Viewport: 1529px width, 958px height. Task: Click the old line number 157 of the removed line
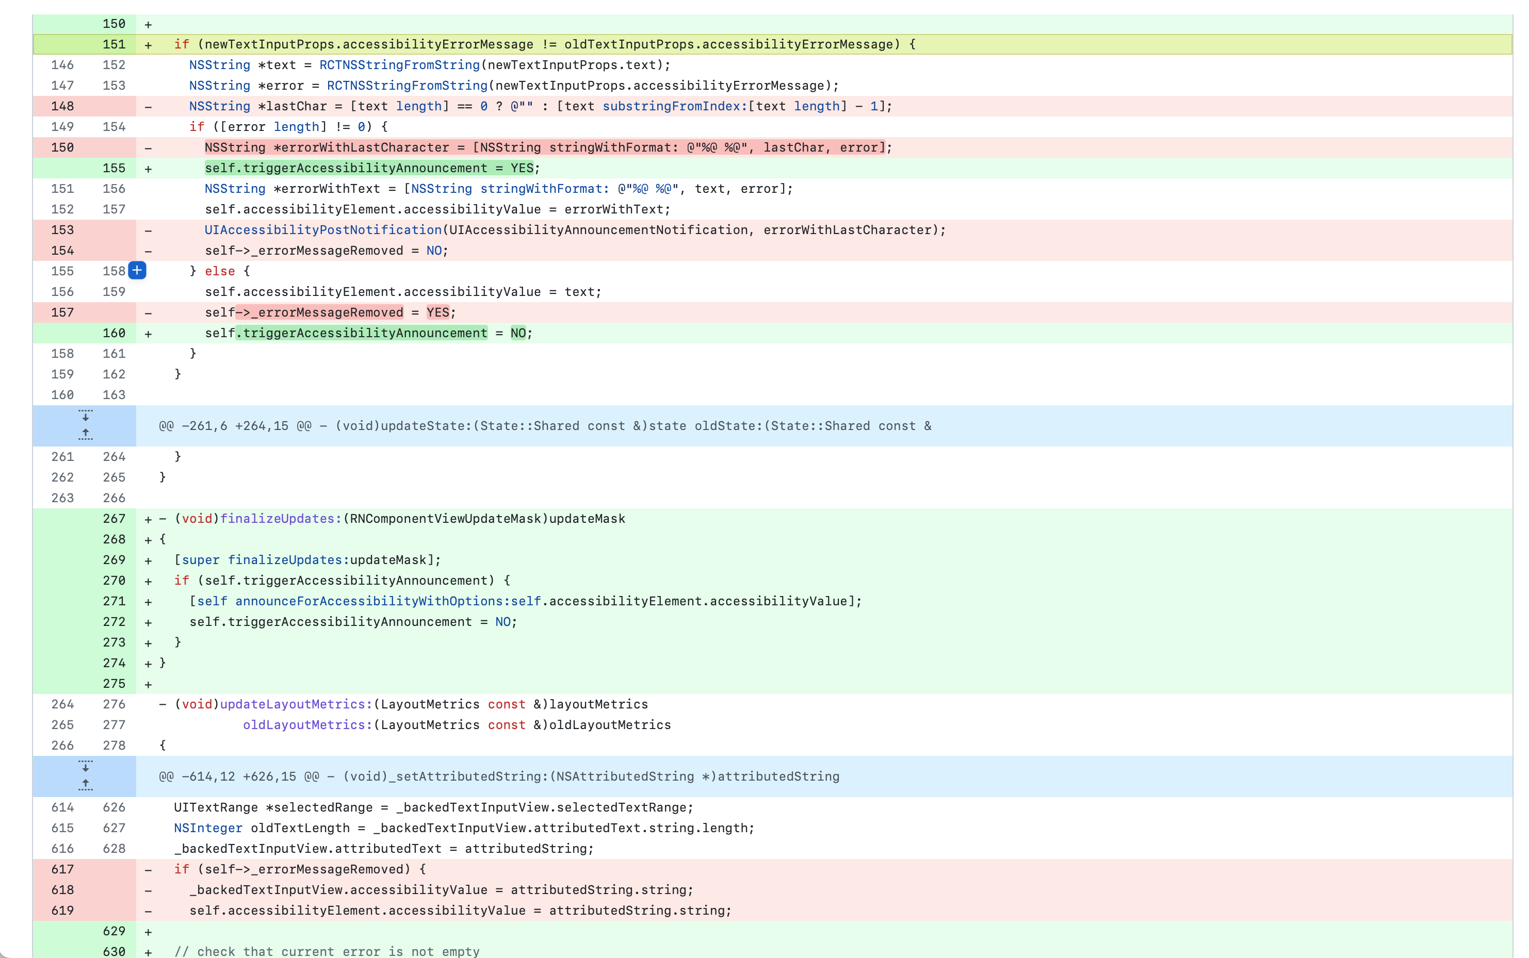click(62, 312)
